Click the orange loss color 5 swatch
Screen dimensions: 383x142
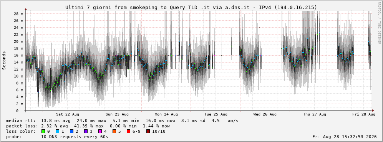coord(114,131)
